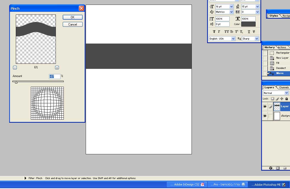290x189 pixels.
Task: Toggle Strikethrough text style
Action: tap(254, 32)
